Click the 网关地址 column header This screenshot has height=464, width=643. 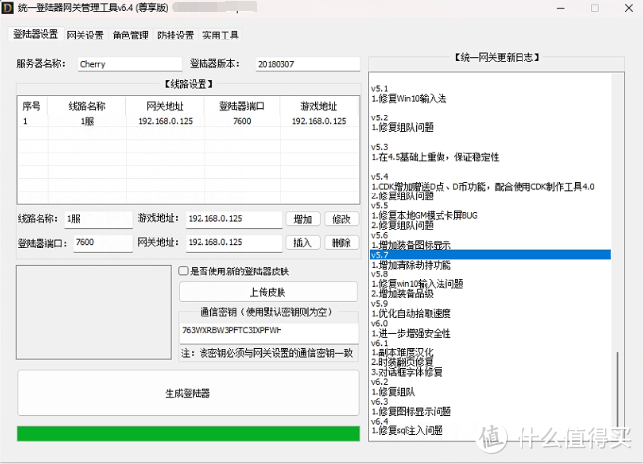165,106
